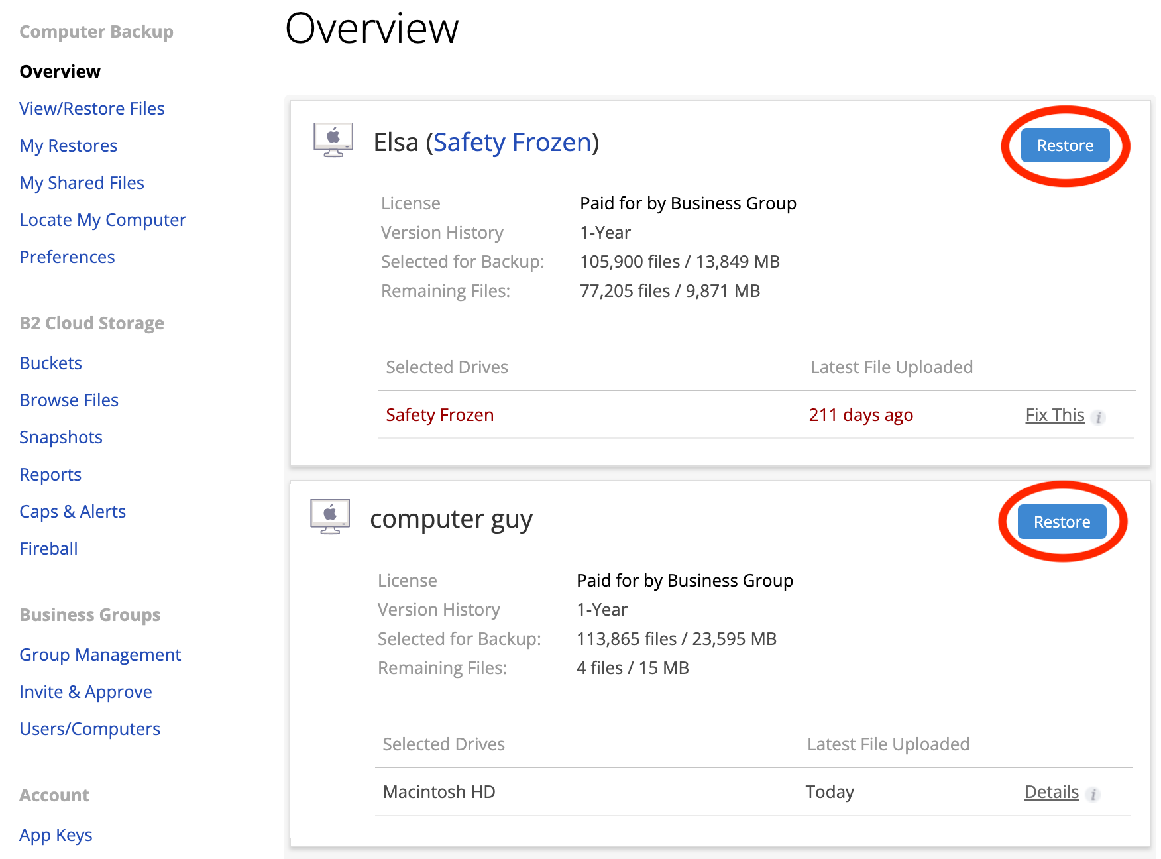Open Users/Computers

89,729
